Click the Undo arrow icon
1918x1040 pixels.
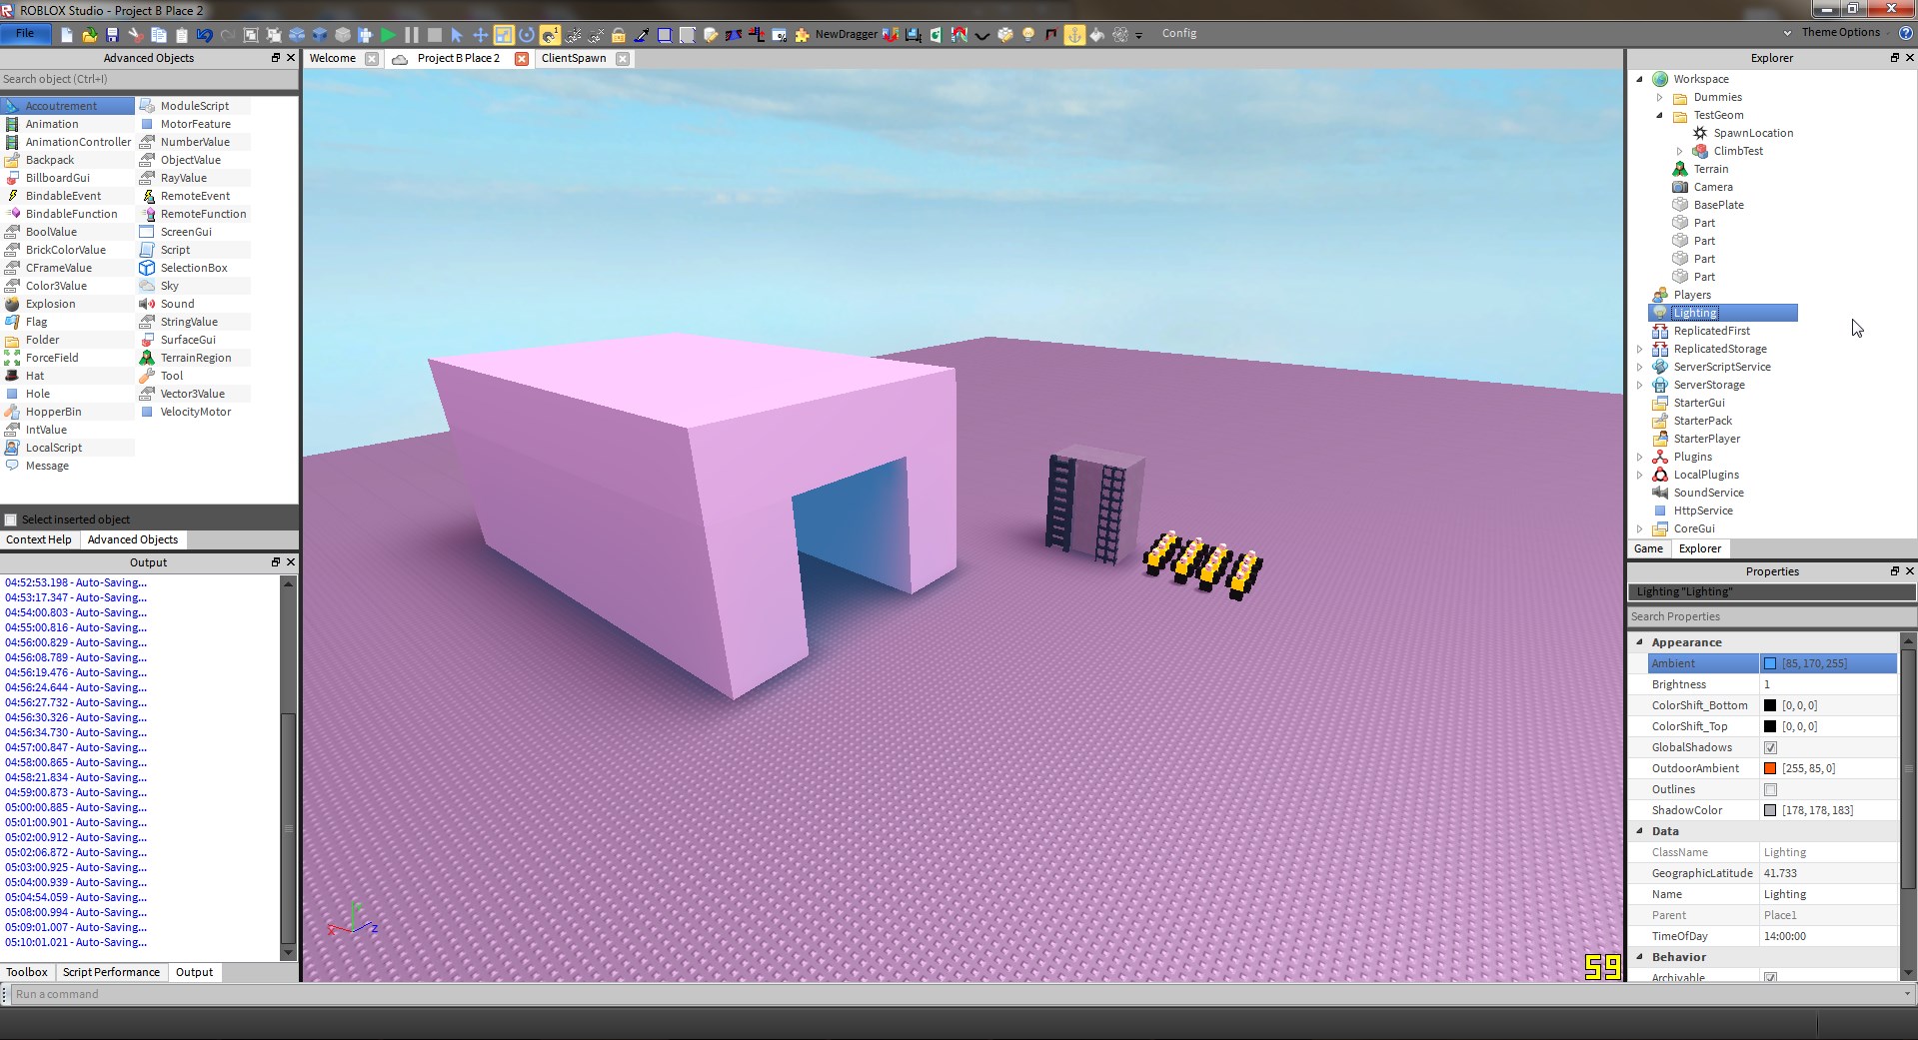[204, 35]
